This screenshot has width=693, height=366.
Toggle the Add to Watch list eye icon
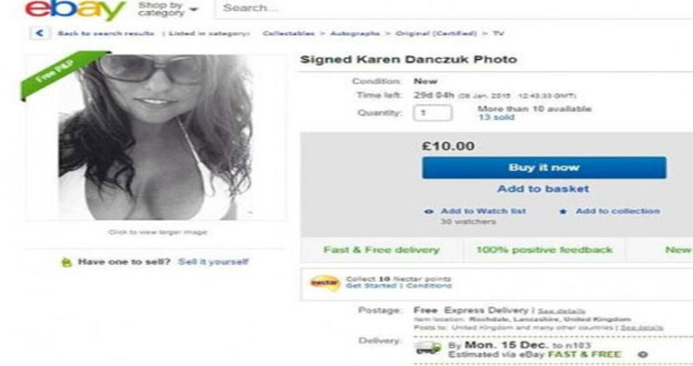click(x=427, y=211)
